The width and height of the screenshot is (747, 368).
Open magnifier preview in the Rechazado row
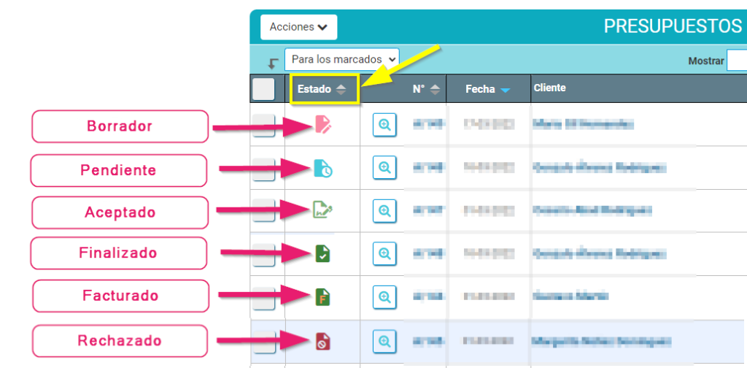384,341
